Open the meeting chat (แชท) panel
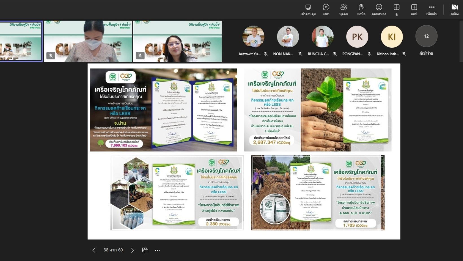The width and height of the screenshot is (463, 261). coord(326,10)
